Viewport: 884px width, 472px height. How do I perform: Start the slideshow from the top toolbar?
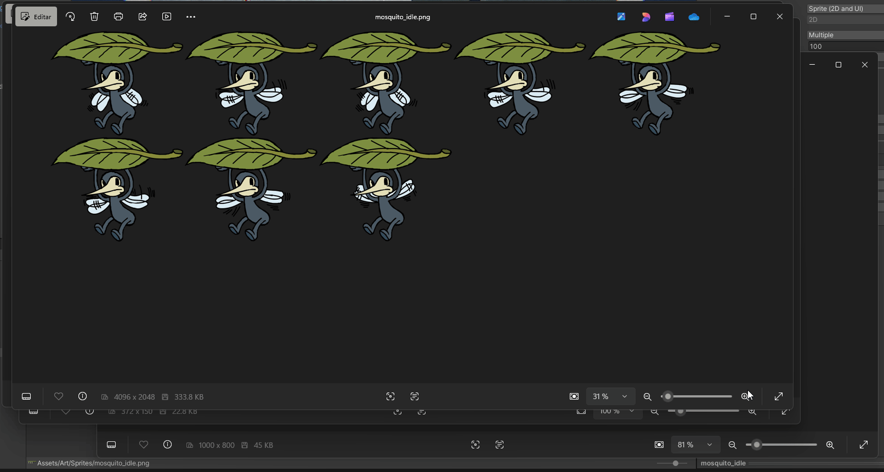[x=167, y=16]
